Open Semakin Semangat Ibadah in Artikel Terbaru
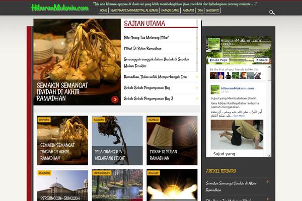The height and width of the screenshot is (201, 302). 231,186
